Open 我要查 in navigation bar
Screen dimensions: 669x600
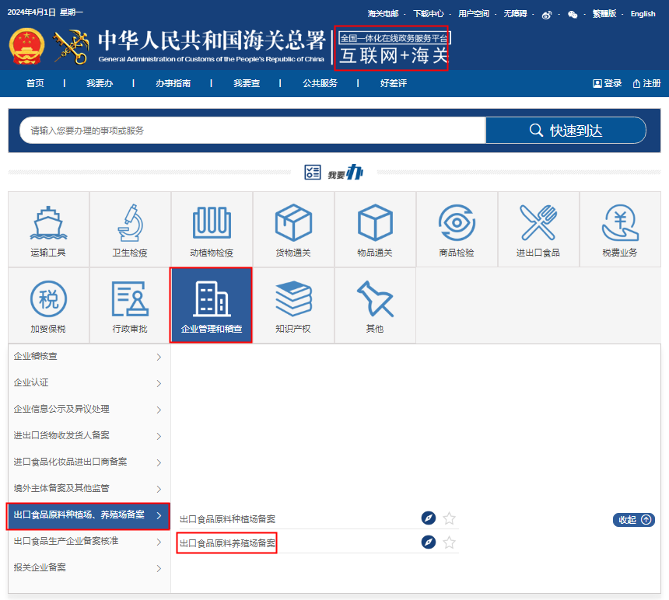247,83
